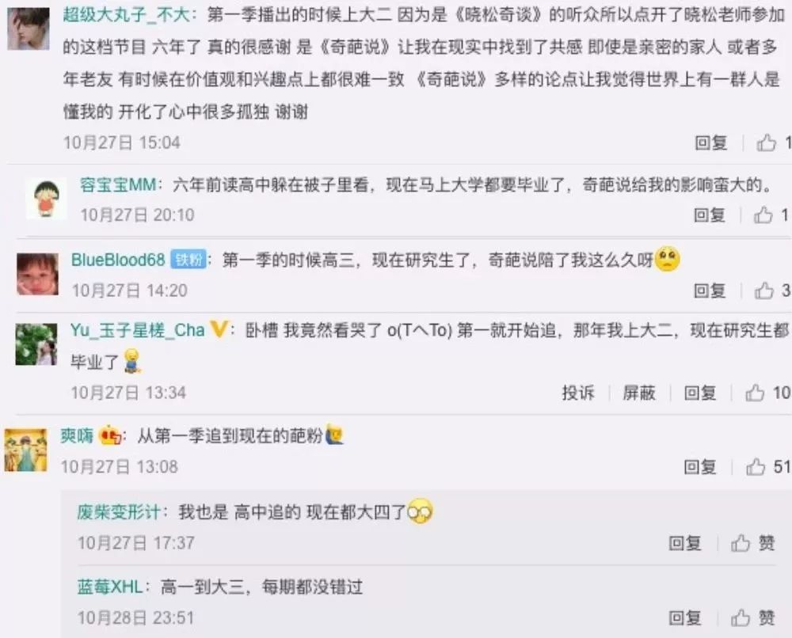Click the 铁粉 badge next to BlueBlood68
The height and width of the screenshot is (638, 792).
click(188, 260)
